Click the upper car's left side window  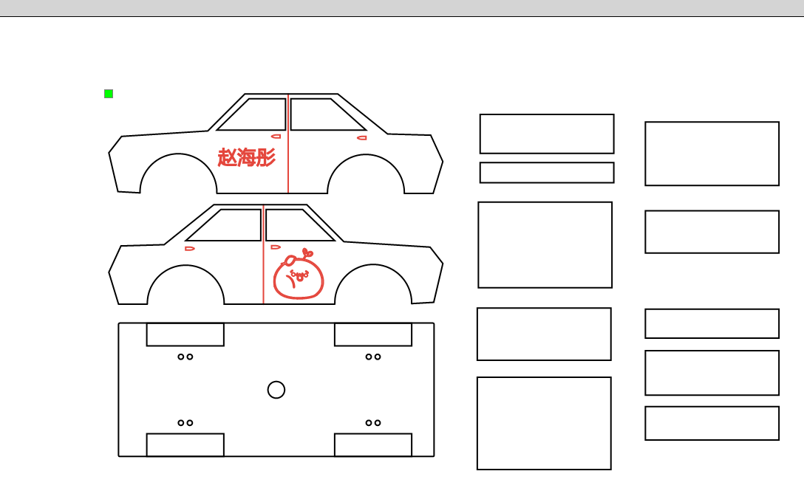[x=252, y=114]
